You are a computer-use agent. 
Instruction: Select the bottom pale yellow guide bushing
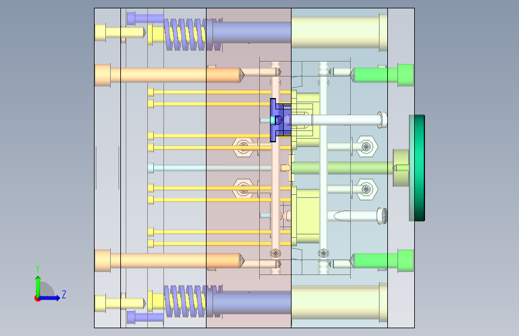(339, 303)
